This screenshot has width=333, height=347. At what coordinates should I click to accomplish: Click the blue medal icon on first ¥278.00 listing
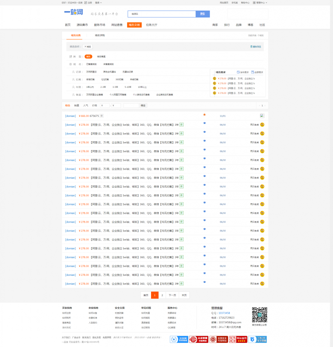click(204, 123)
